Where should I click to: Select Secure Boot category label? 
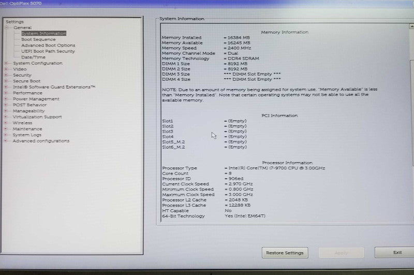click(27, 81)
